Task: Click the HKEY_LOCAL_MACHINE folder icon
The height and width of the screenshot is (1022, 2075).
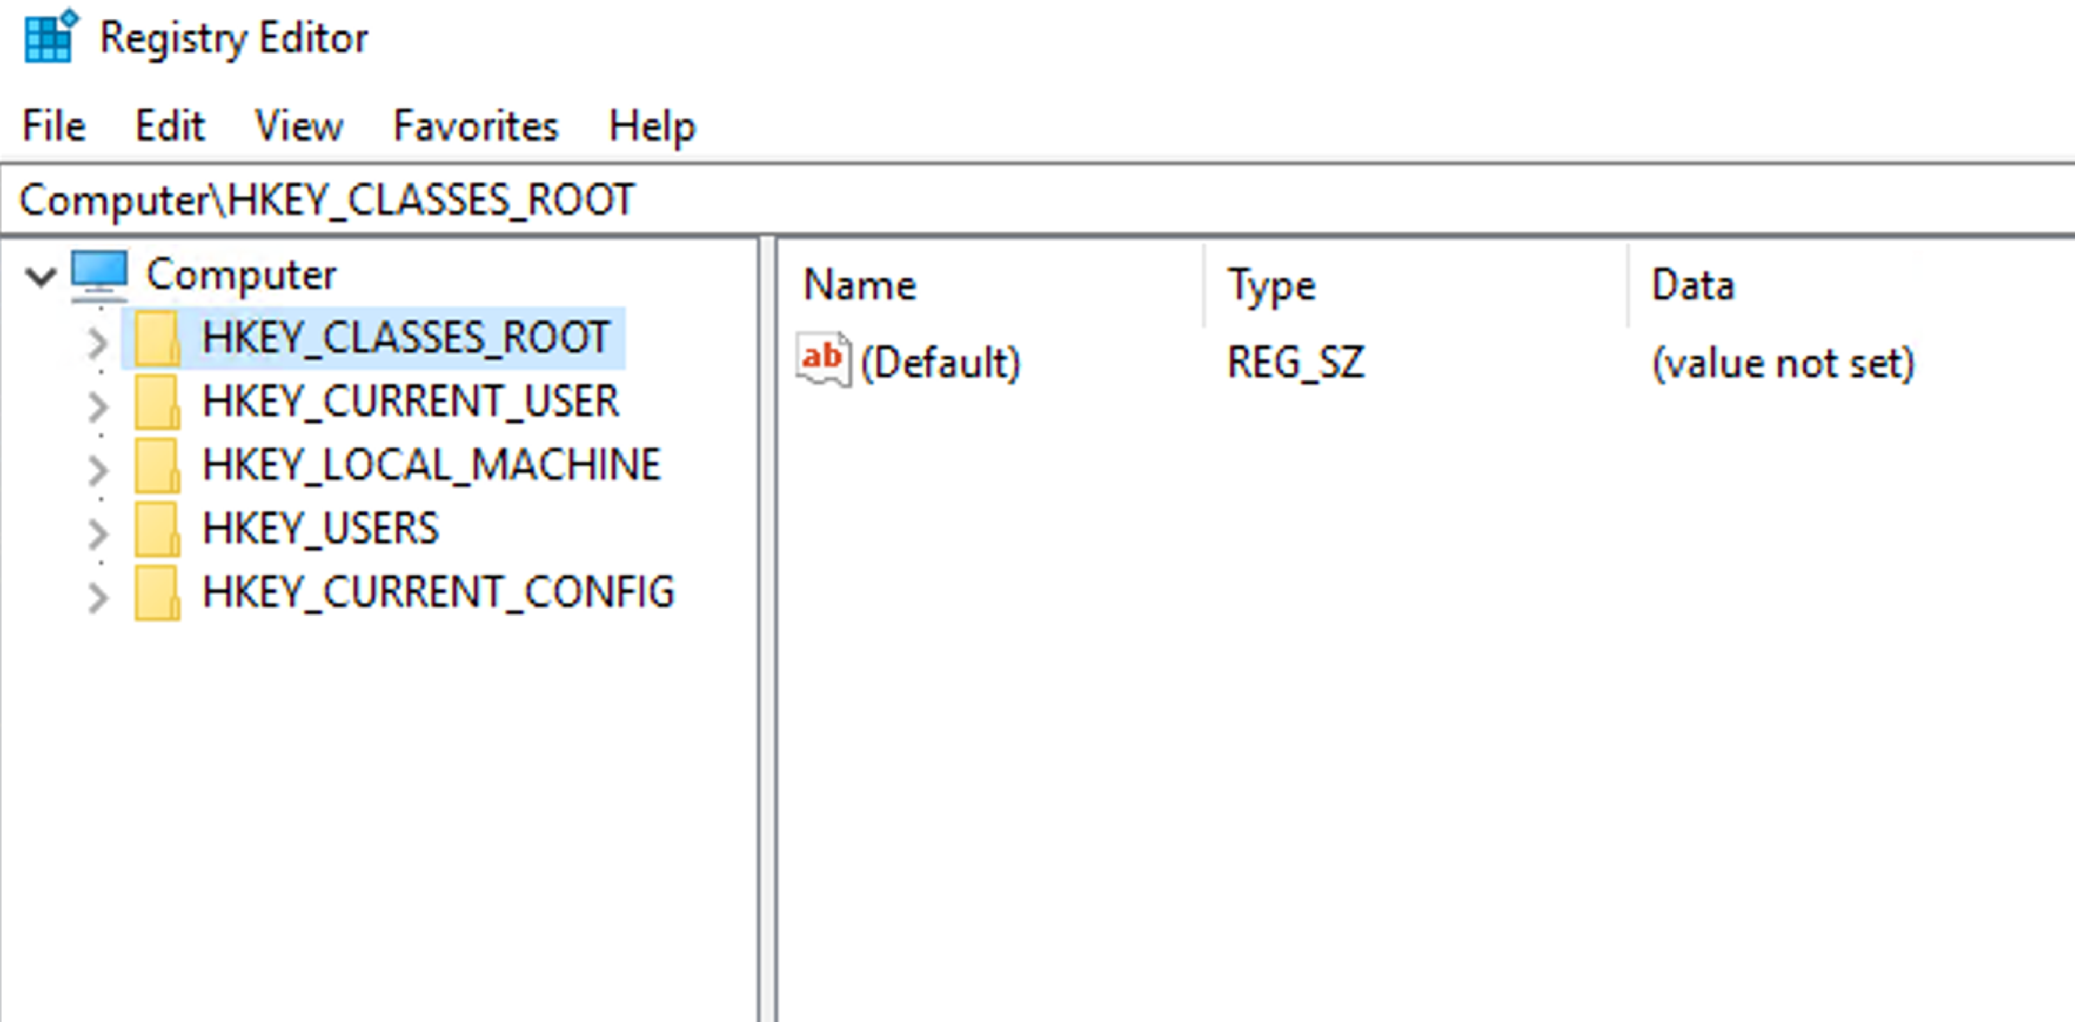Action: (156, 465)
